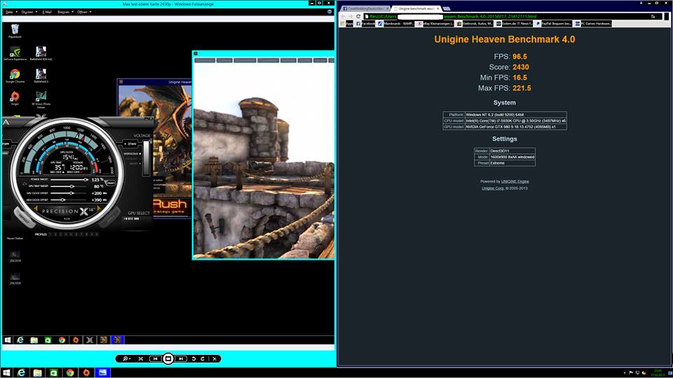Click the Score value 2430
Viewport: 673px width, 378px height.
click(x=521, y=67)
